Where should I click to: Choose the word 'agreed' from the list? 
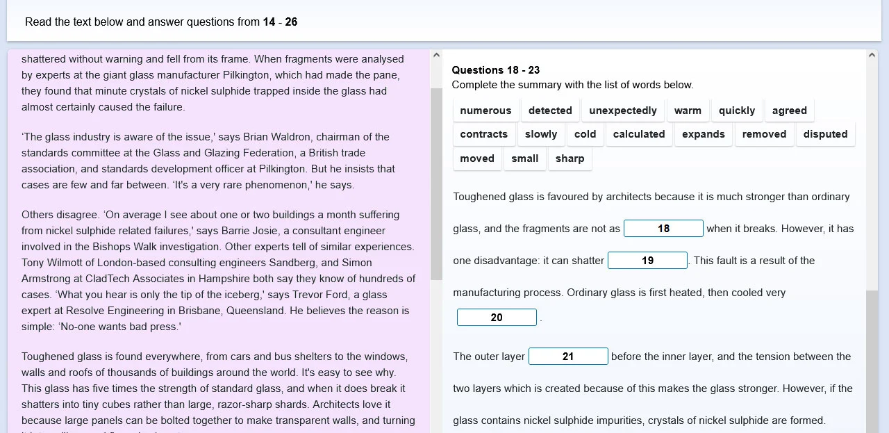click(790, 111)
